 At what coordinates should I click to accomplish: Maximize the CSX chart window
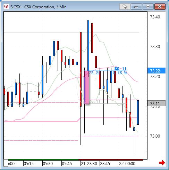coord(148,7)
